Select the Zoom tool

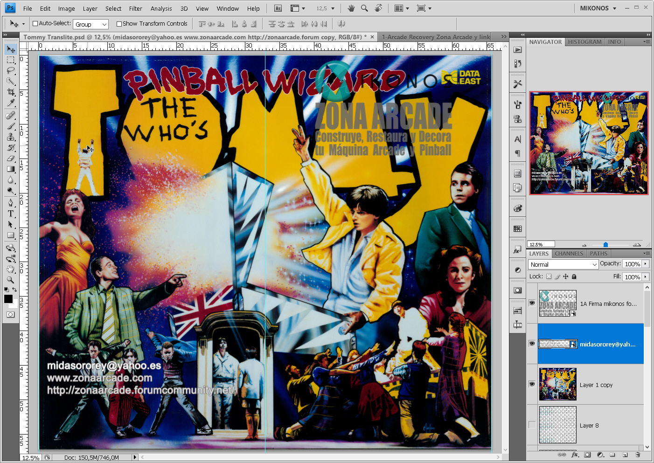point(11,280)
